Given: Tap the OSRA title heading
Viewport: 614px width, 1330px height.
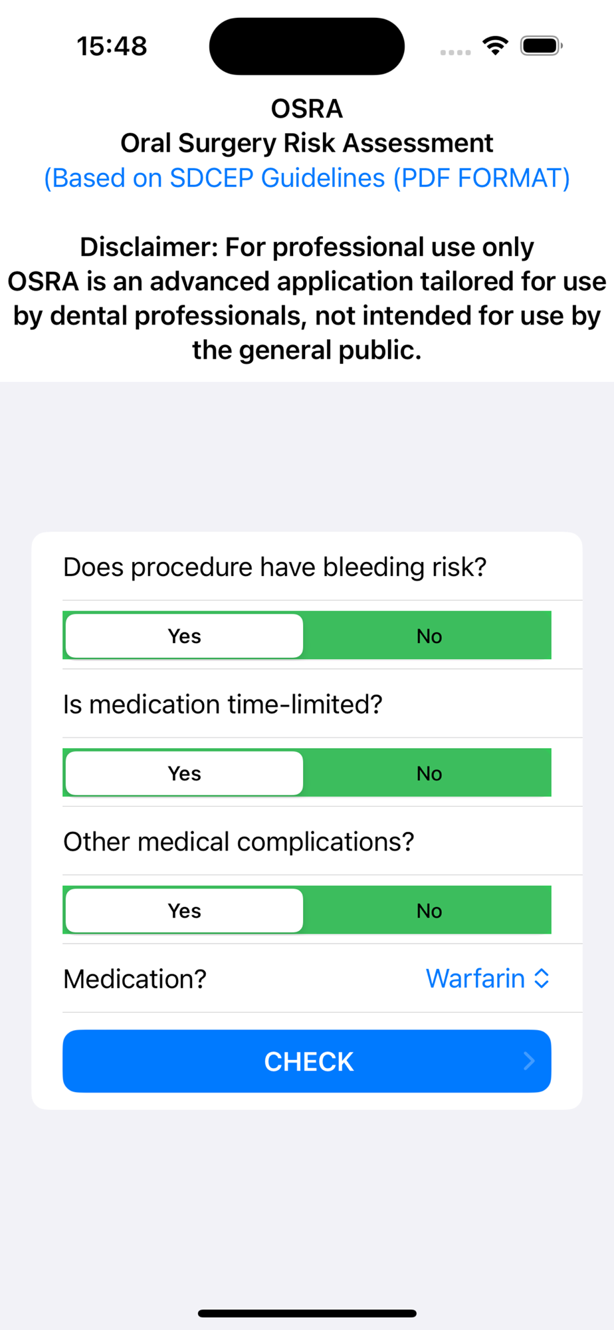Looking at the screenshot, I should [307, 108].
